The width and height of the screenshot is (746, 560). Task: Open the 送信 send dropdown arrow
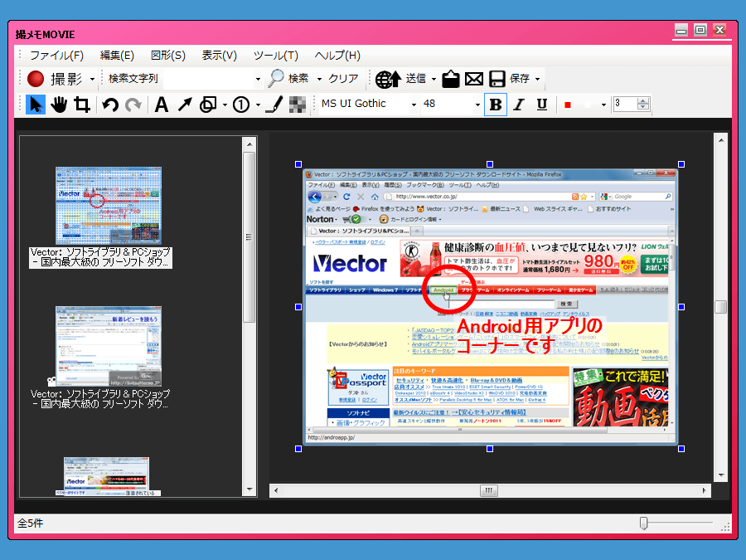434,79
